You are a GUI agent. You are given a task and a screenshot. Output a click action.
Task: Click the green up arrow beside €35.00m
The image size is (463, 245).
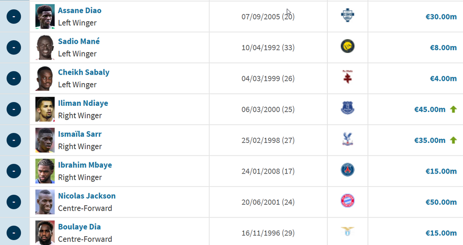tap(453, 140)
